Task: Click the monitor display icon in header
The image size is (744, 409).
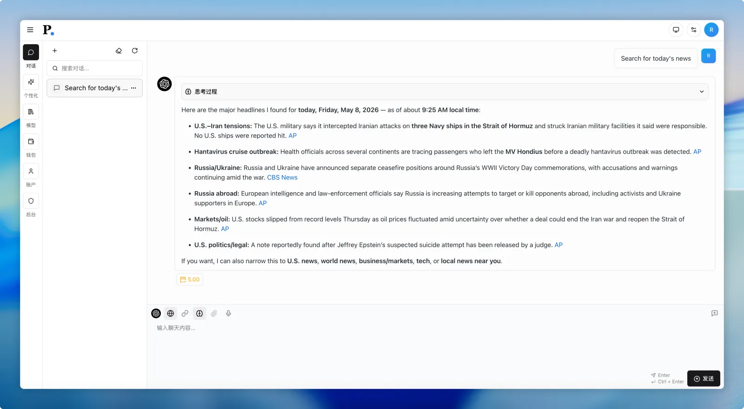Action: click(x=676, y=30)
